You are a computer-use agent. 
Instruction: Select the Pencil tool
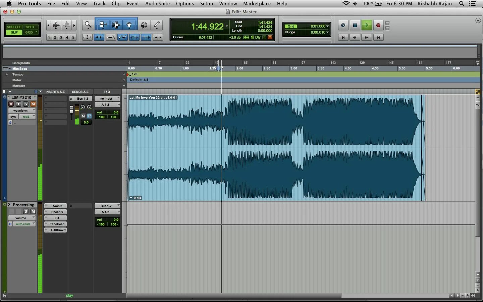tap(157, 25)
